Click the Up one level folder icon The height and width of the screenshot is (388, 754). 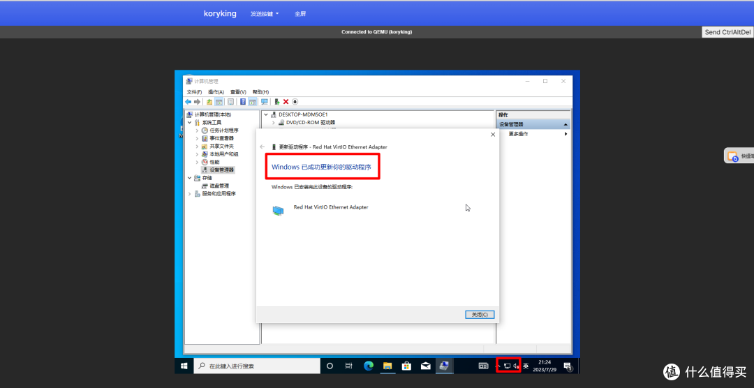(x=209, y=101)
